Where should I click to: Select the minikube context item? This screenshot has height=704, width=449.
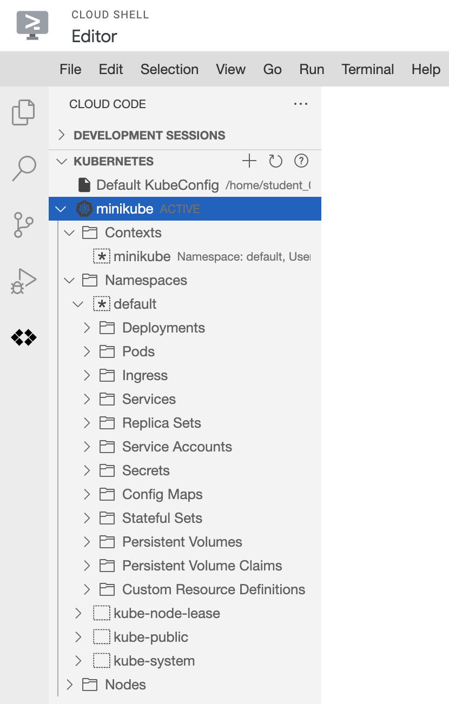[x=142, y=256]
